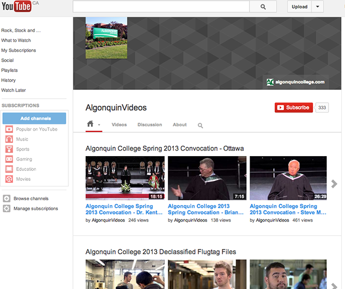Open the Music channel link
Viewport: 345px width, 289px height.
coord(22,139)
